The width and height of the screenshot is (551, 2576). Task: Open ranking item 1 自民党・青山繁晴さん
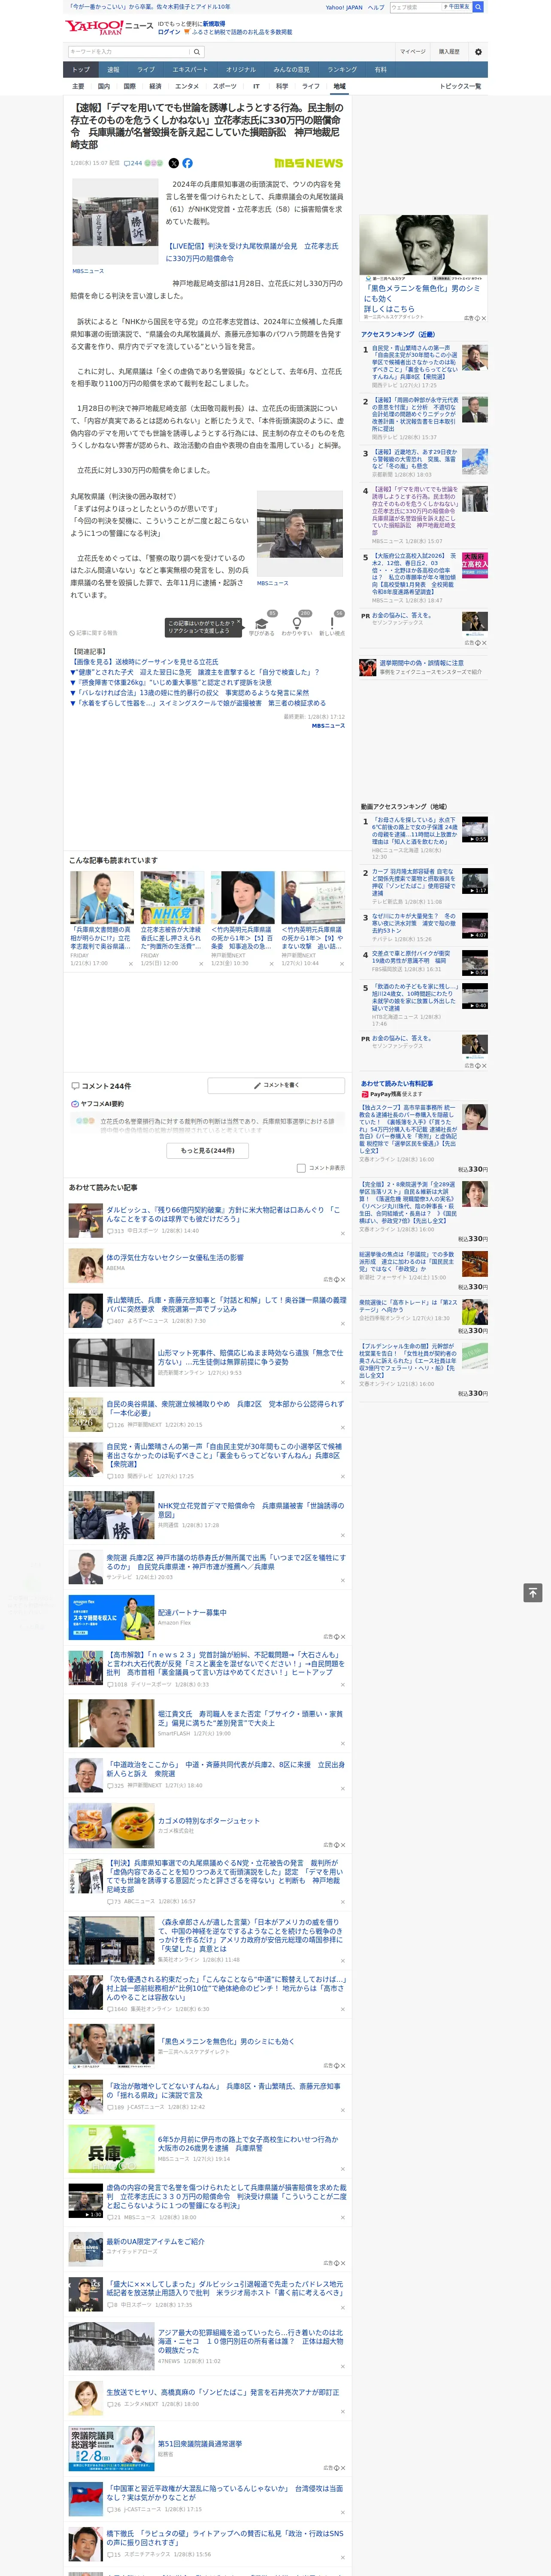[x=415, y=363]
